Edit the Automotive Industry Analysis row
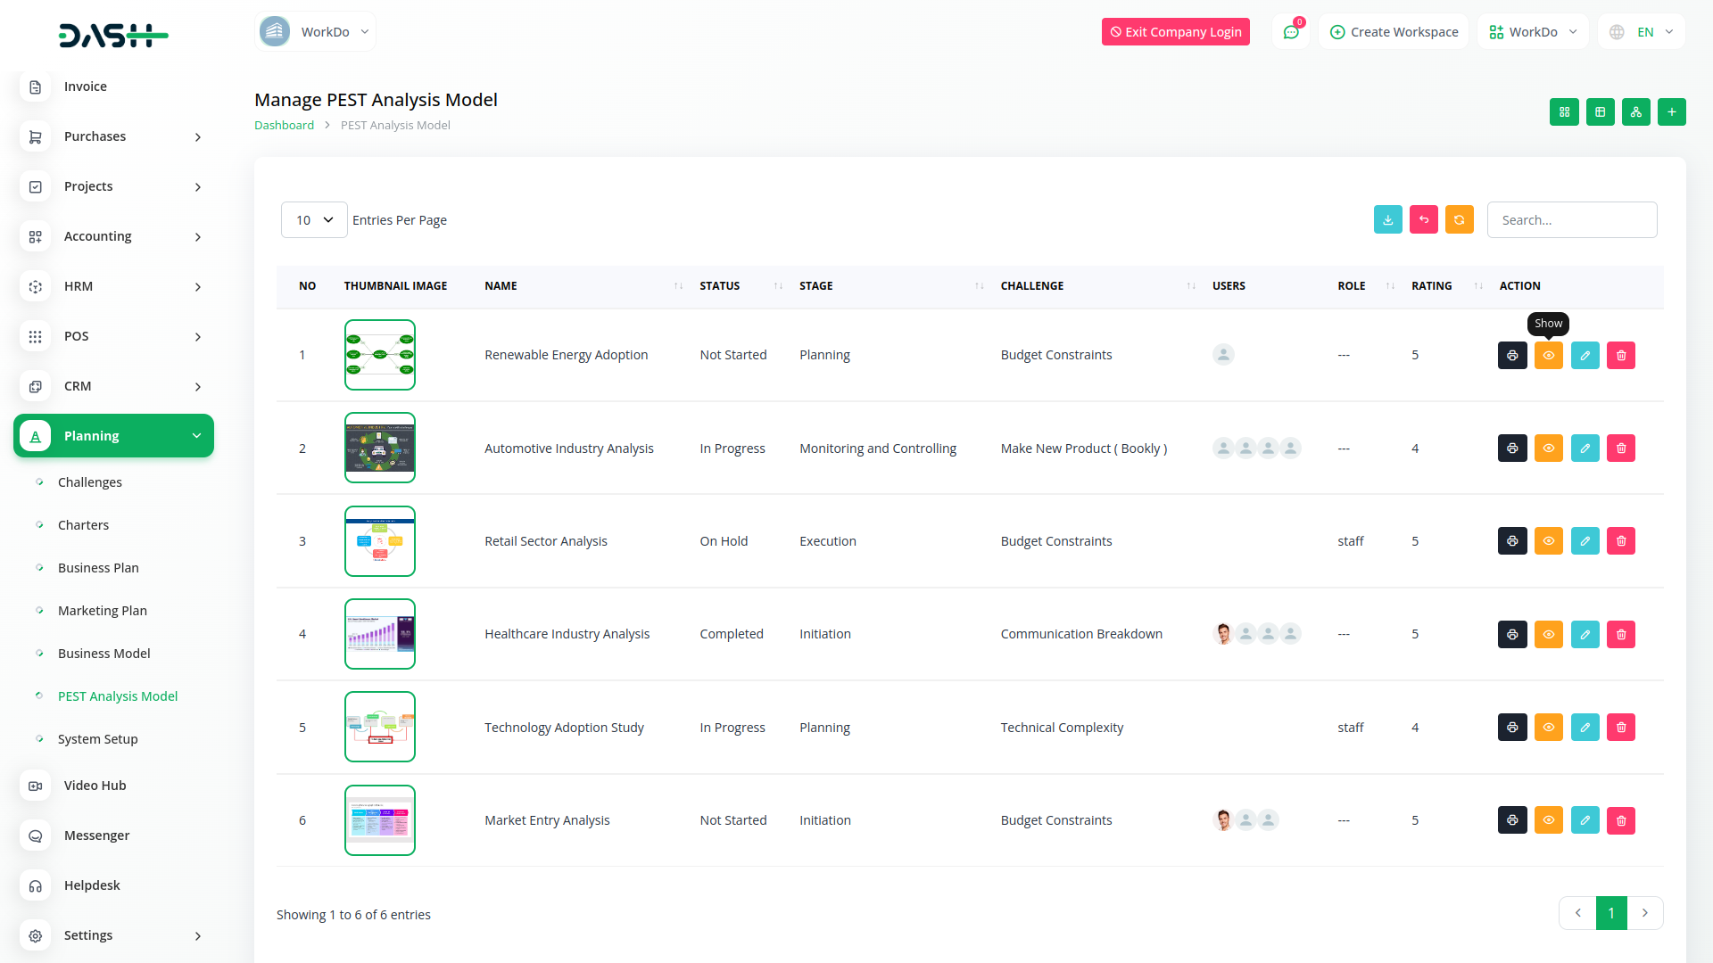The width and height of the screenshot is (1713, 963). pyautogui.click(x=1585, y=448)
